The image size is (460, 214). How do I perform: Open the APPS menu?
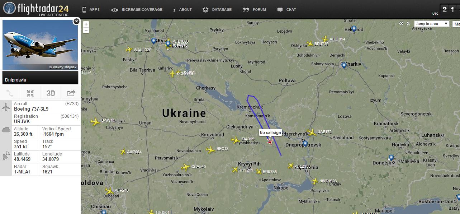pyautogui.click(x=91, y=10)
